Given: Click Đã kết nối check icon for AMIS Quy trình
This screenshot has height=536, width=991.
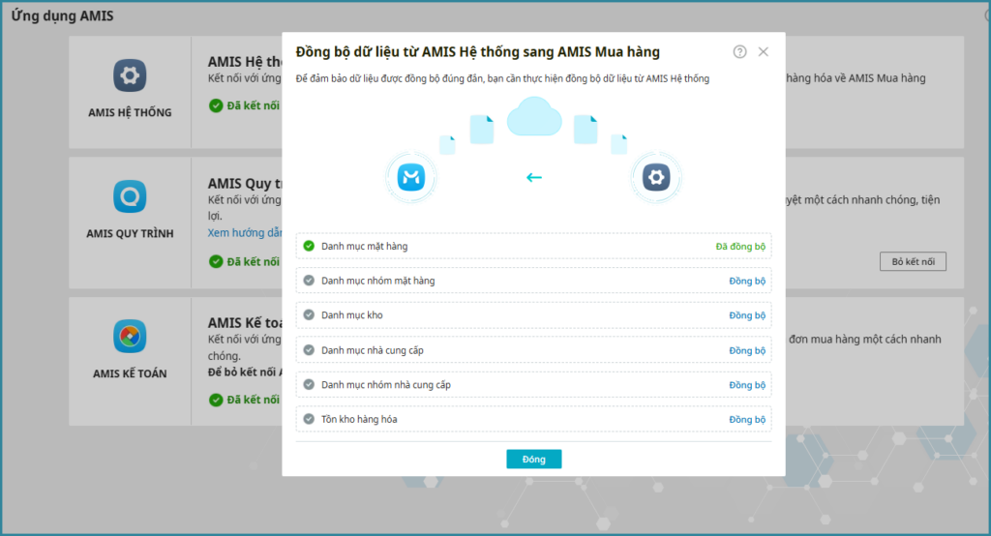Looking at the screenshot, I should (x=216, y=261).
